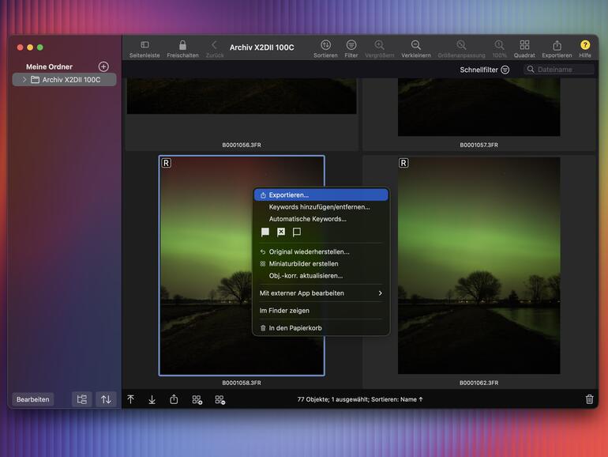608x457 pixels.
Task: Select the B0001056.3FR thumbnail
Action: [242, 96]
